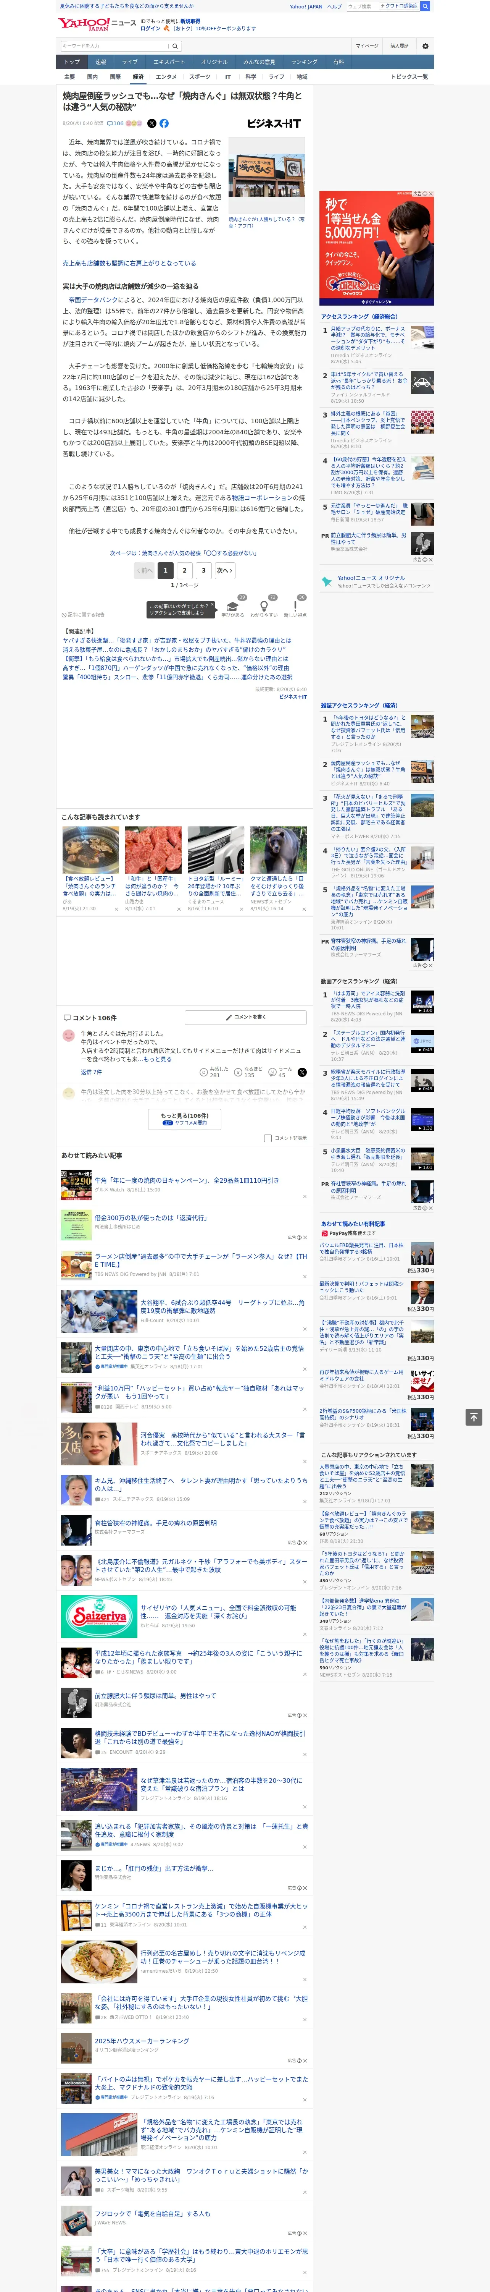Click the web search magnifier button at top
The image size is (490, 2292).
coord(425,6)
